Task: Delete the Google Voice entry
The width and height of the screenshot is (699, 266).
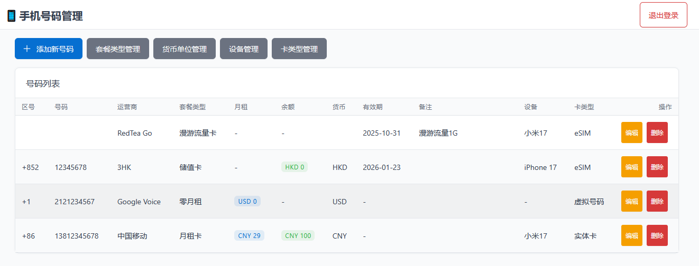Action: (657, 202)
